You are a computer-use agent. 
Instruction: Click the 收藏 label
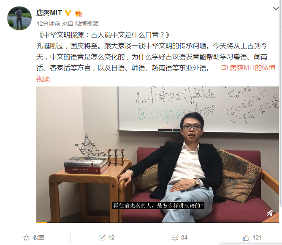click(38, 238)
